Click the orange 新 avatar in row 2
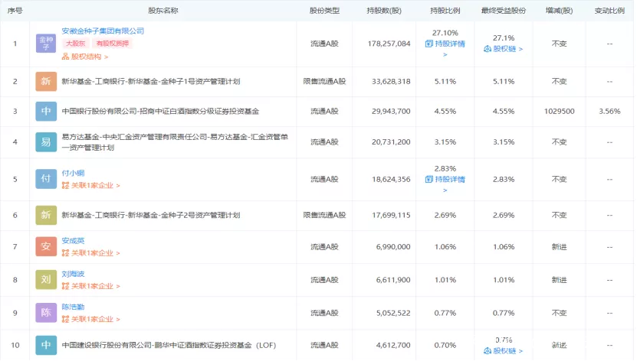The image size is (637, 361). coord(46,81)
